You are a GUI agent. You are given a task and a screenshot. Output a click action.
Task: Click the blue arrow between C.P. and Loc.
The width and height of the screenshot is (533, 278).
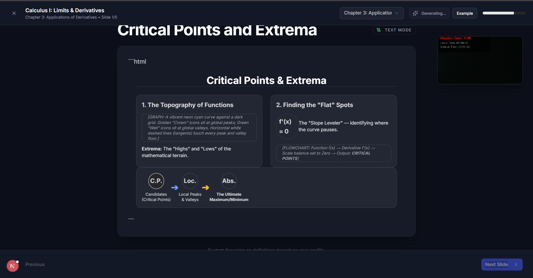(175, 188)
